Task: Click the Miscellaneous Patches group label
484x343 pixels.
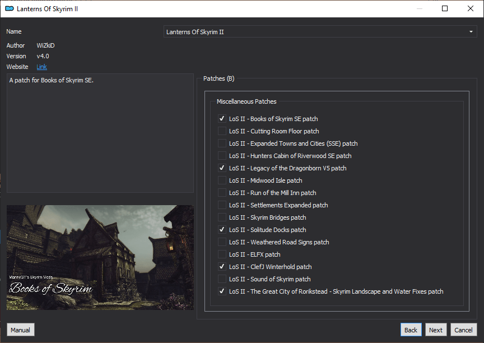Action: (x=246, y=101)
